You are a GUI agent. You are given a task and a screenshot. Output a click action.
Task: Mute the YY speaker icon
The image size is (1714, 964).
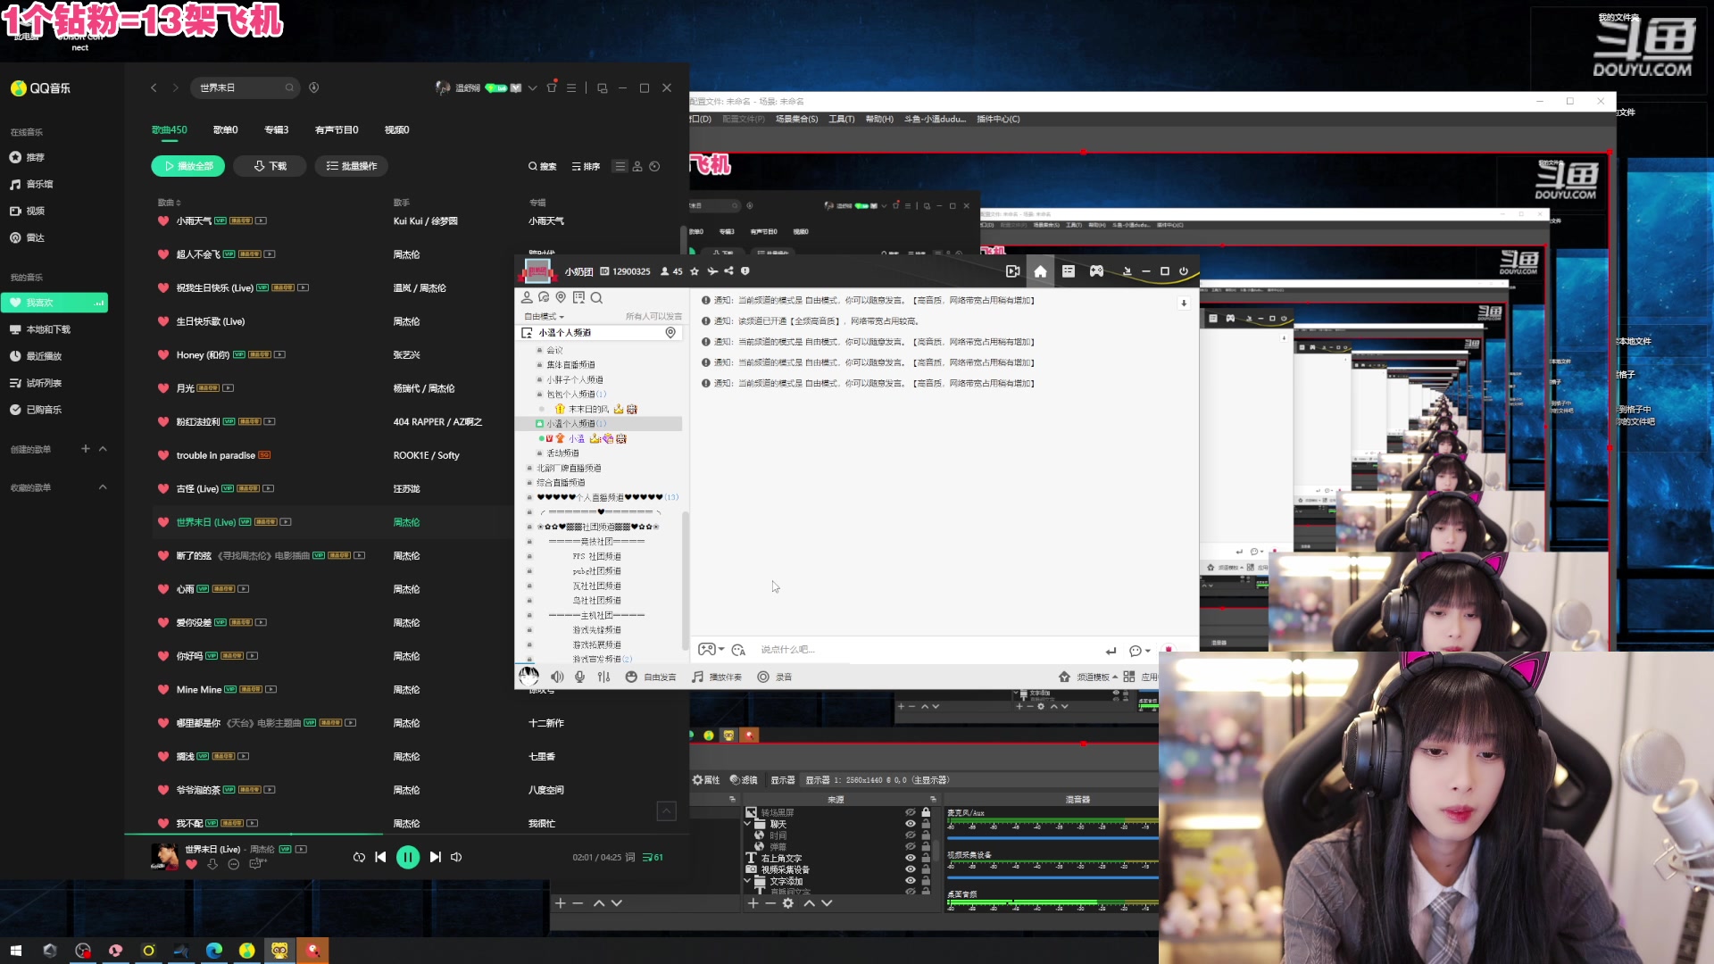(x=557, y=677)
